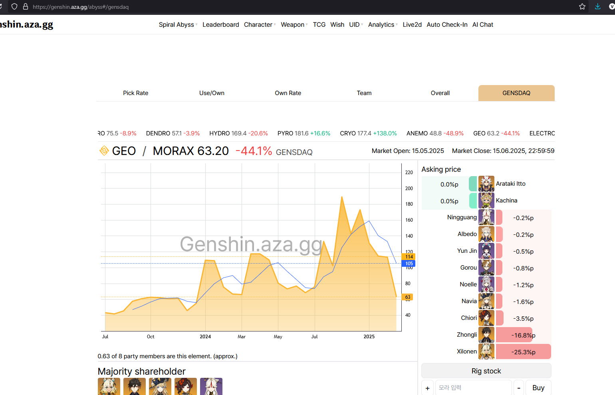Switch to the Use/Own tab
This screenshot has width=615, height=395.
212,93
